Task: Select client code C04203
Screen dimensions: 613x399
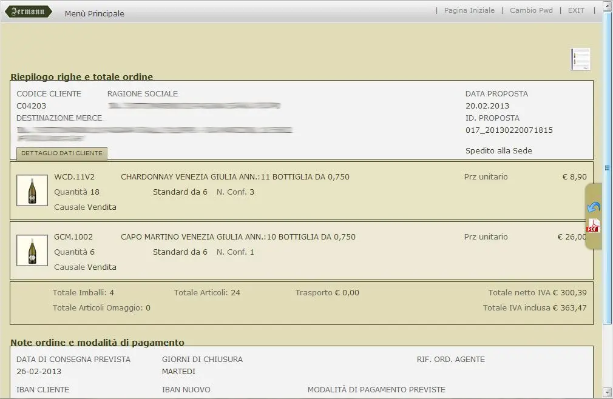Action: 32,106
